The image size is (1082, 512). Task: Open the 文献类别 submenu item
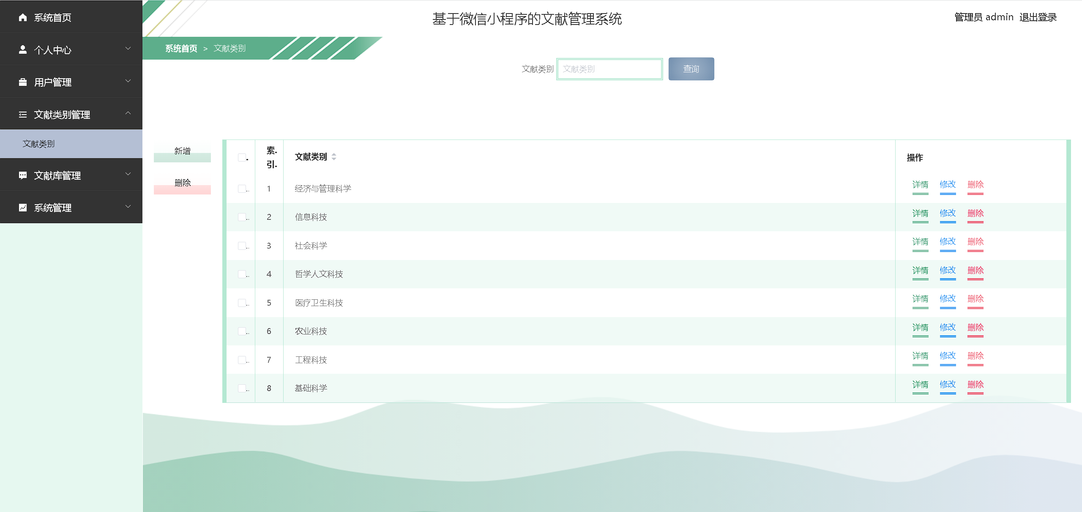click(39, 144)
